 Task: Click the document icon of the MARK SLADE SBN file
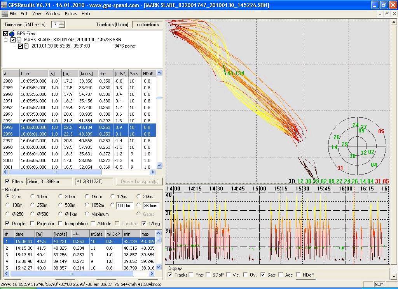pyautogui.click(x=19, y=40)
